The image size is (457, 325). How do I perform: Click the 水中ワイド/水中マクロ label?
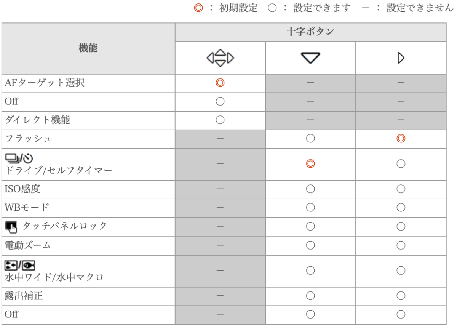coord(54,277)
